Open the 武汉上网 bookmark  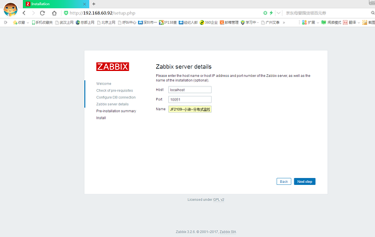(65, 23)
